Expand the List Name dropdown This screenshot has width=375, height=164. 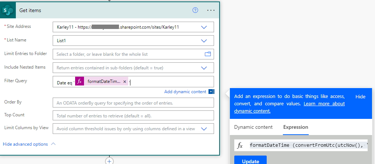tap(204, 41)
